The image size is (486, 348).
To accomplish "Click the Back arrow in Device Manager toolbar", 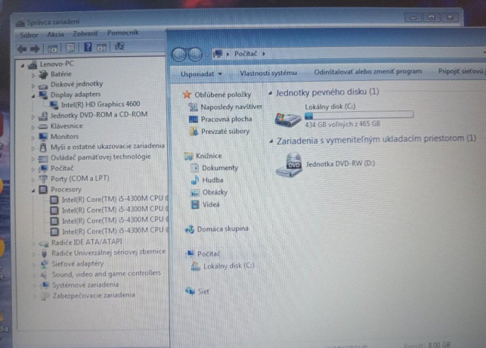I will (23, 48).
